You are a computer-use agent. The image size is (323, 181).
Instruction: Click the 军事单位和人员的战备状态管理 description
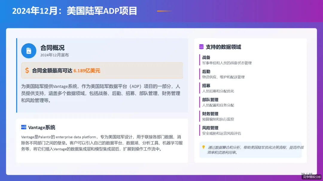227,63
